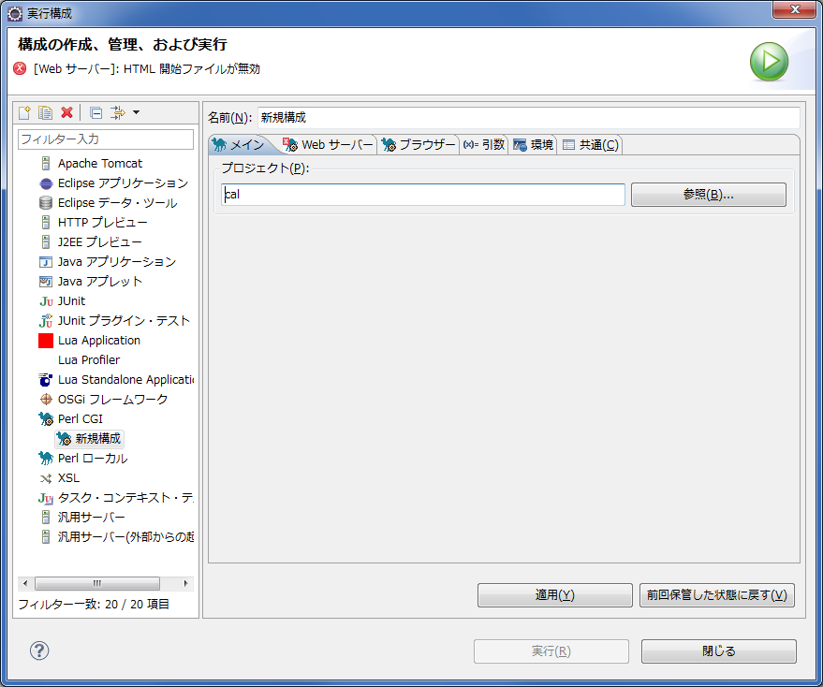This screenshot has width=823, height=687.
Task: Click the scroll left arrow of the tree
Action: (25, 584)
